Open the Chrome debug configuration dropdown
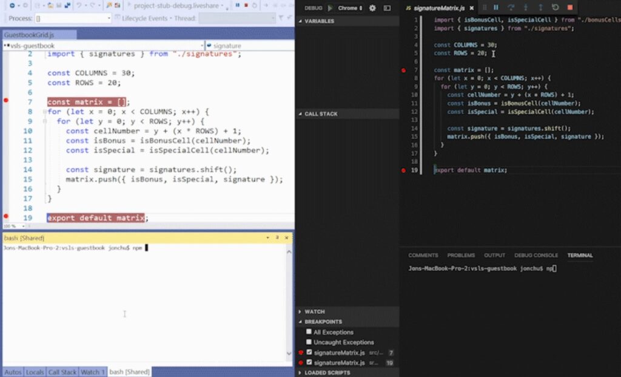 [x=349, y=8]
